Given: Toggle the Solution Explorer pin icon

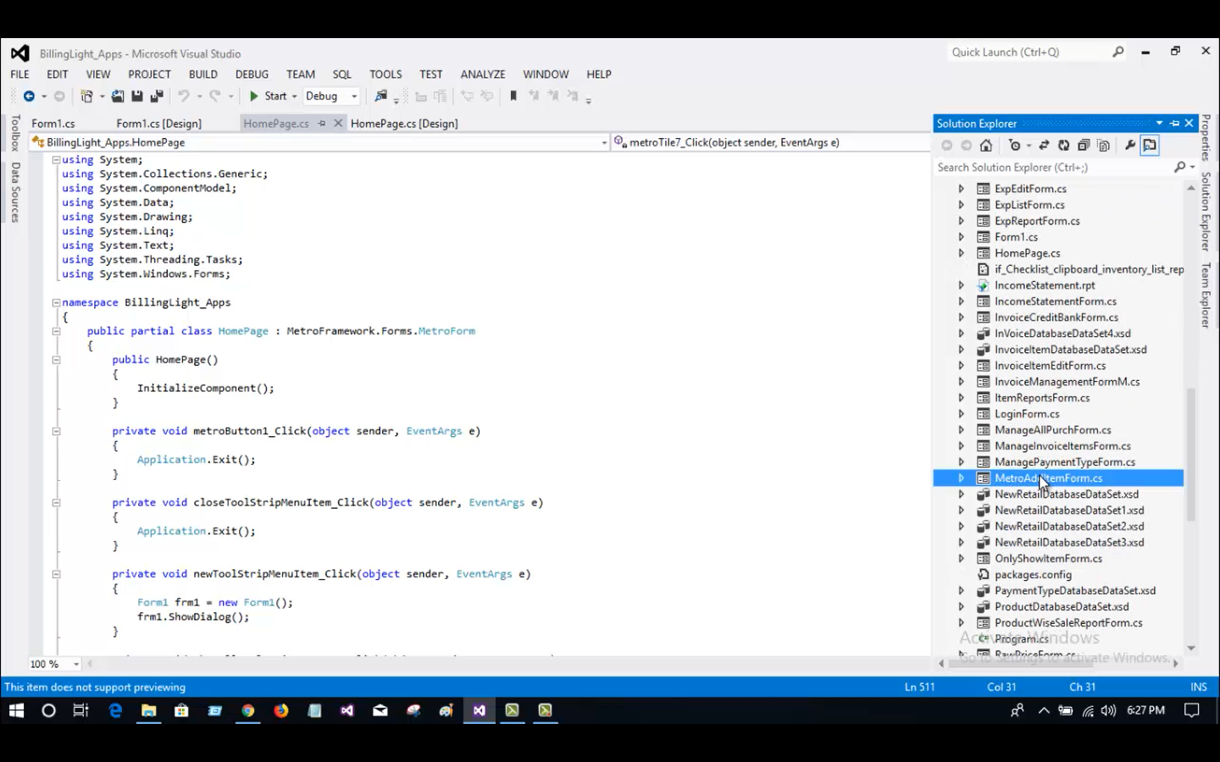Looking at the screenshot, I should pos(1173,123).
